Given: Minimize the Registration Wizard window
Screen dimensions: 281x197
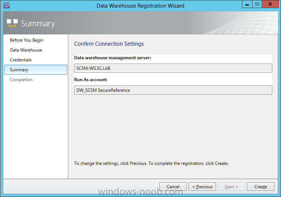Looking at the screenshot, I should (x=247, y=4).
